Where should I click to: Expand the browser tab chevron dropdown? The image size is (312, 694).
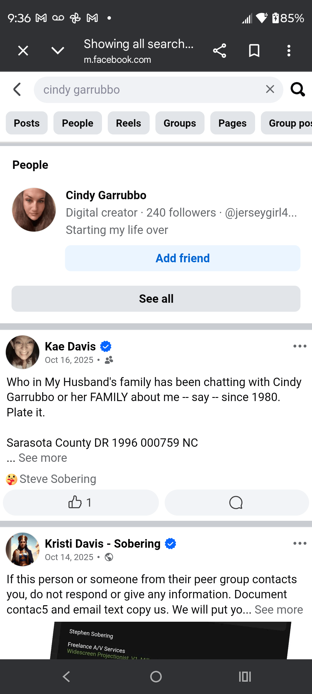pyautogui.click(x=58, y=51)
